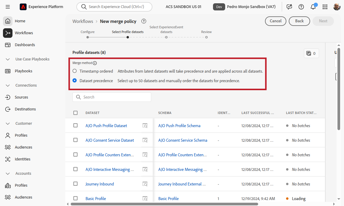Open the Basic Profile schema link

(x=168, y=199)
